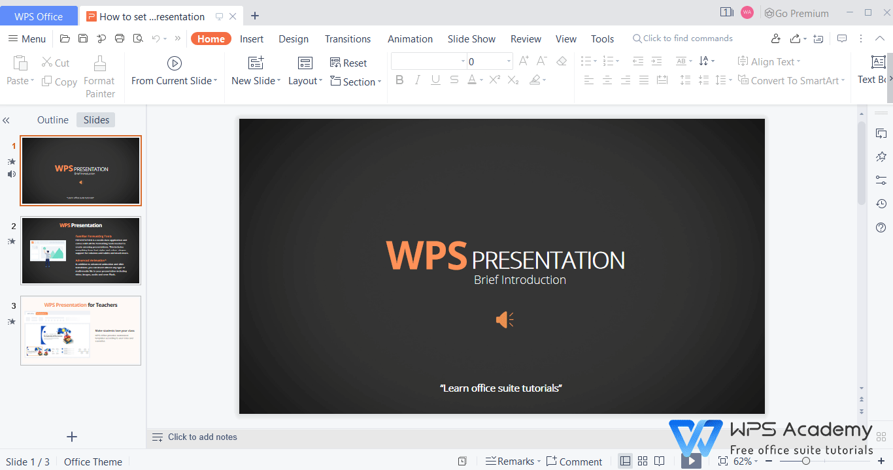Viewport: 893px width, 470px height.
Task: Open Print Preview from the quick toolbar
Action: point(138,39)
